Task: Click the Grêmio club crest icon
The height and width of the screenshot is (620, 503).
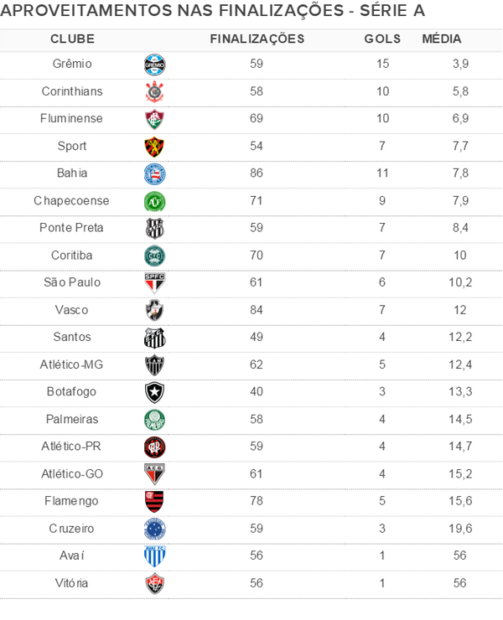Action: 154,65
